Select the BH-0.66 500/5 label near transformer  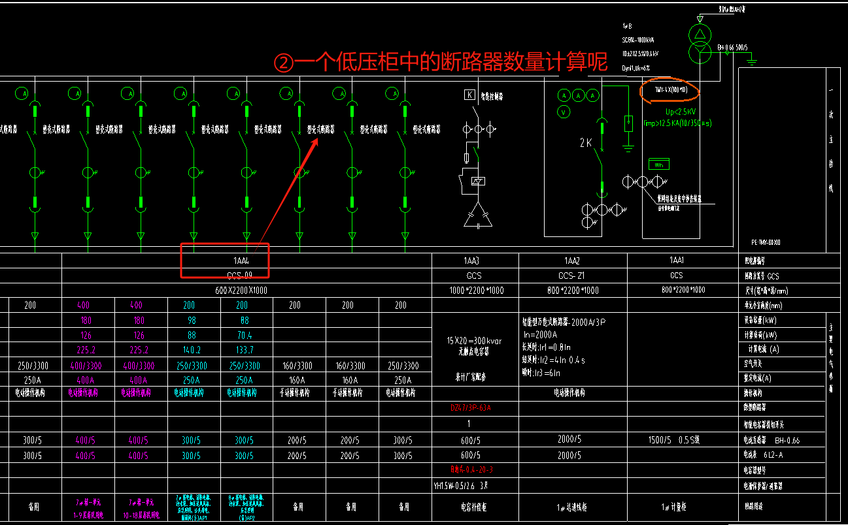[733, 48]
